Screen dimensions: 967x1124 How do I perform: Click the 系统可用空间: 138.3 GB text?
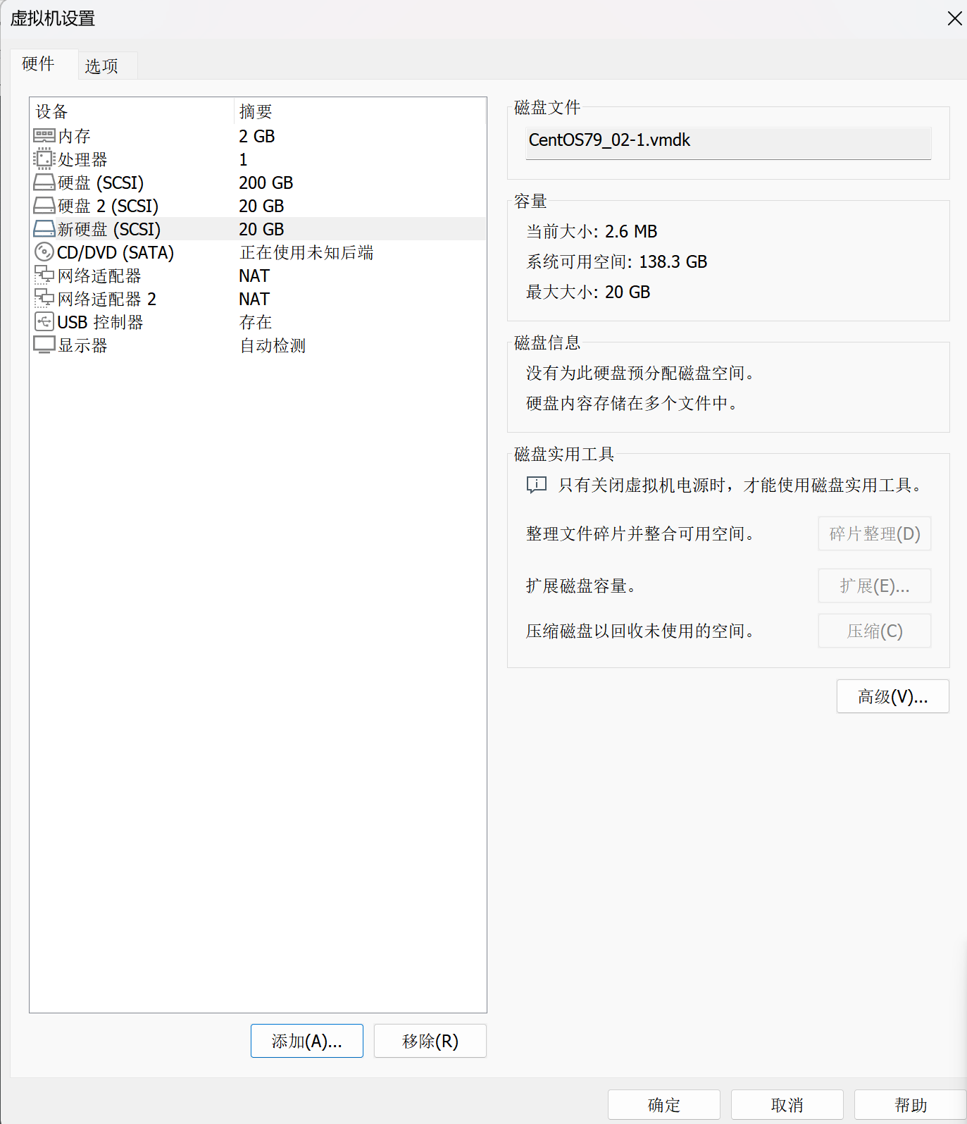pyautogui.click(x=617, y=261)
